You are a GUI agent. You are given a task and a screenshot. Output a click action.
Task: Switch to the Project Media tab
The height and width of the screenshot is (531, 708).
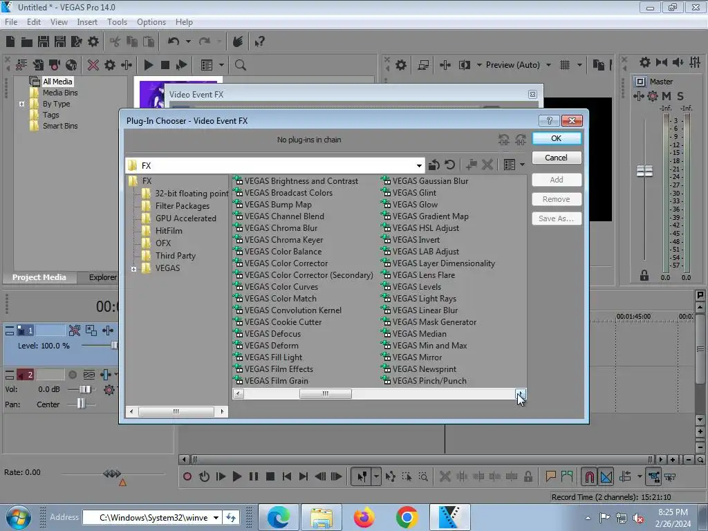click(x=39, y=277)
